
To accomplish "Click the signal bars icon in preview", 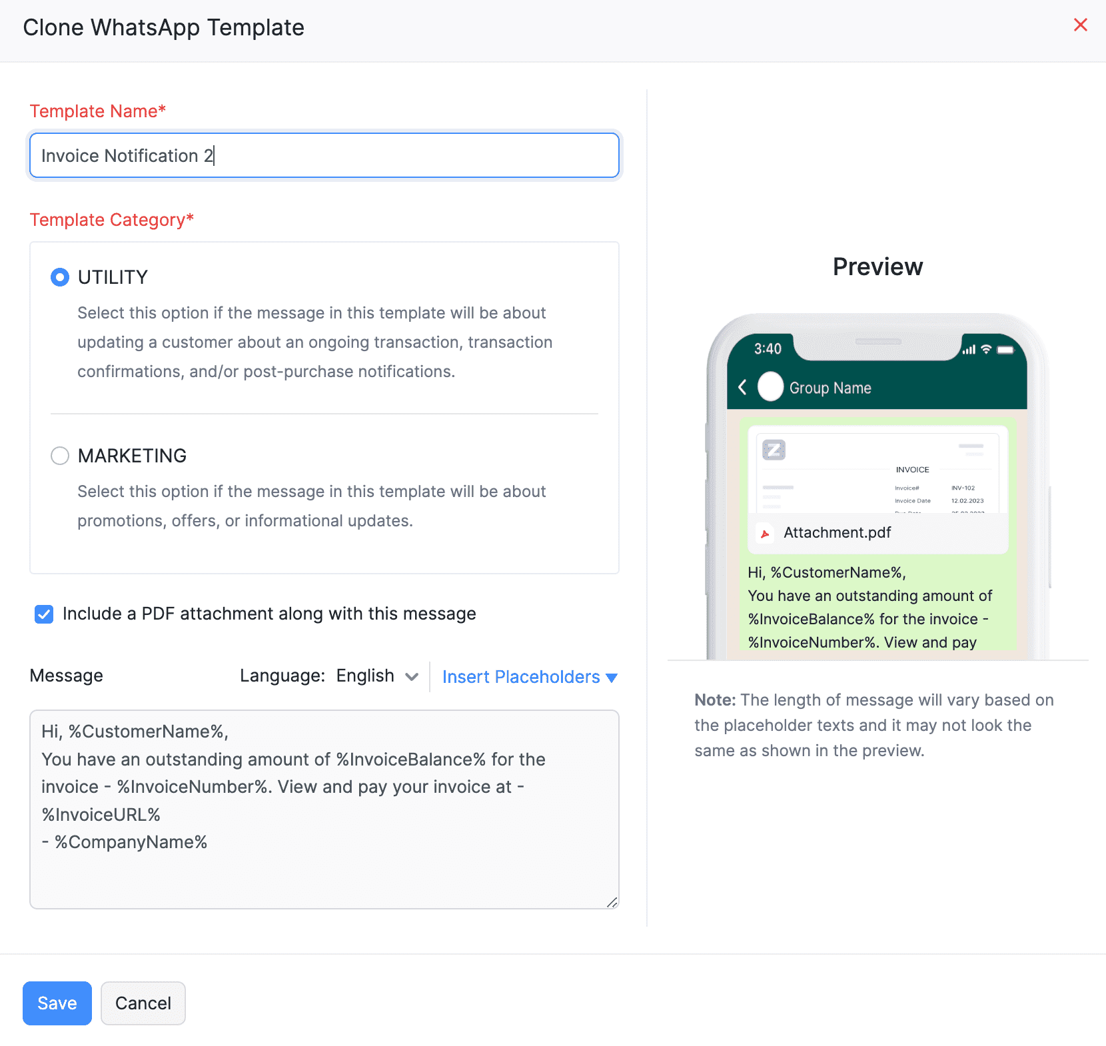I will (x=969, y=350).
